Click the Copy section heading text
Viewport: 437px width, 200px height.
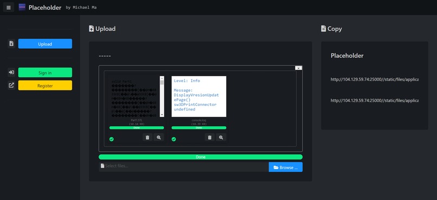click(x=335, y=29)
